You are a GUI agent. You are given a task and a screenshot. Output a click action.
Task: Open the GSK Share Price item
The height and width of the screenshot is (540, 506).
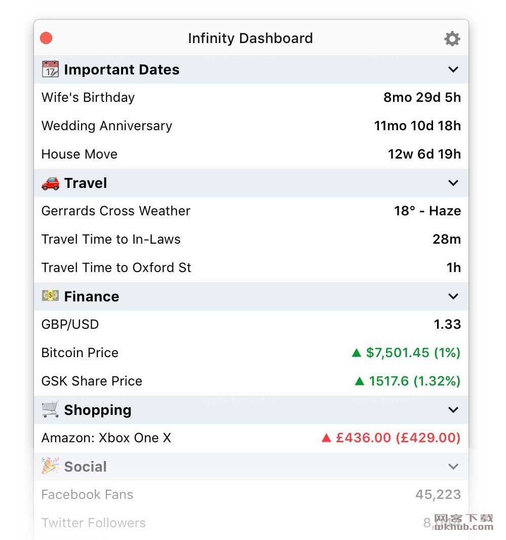pyautogui.click(x=251, y=381)
